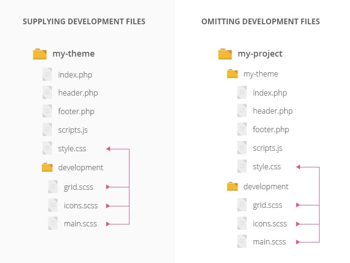Select development folder label under my-project
This screenshot has width=350, height=263.
pos(266,186)
